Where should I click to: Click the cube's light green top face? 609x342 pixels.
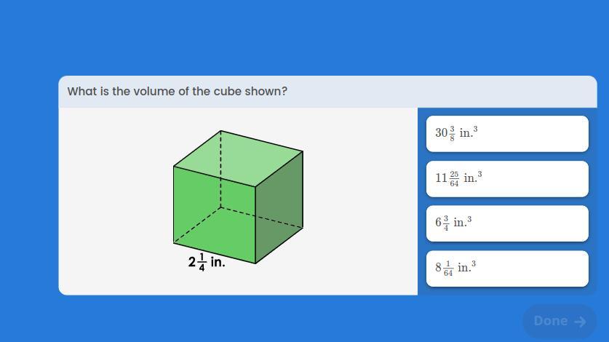click(240, 158)
